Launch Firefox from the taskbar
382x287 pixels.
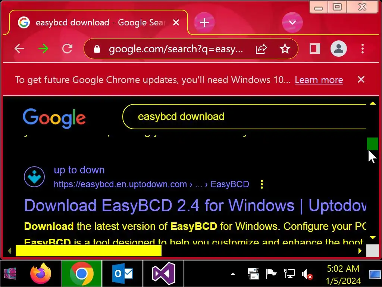point(41,273)
